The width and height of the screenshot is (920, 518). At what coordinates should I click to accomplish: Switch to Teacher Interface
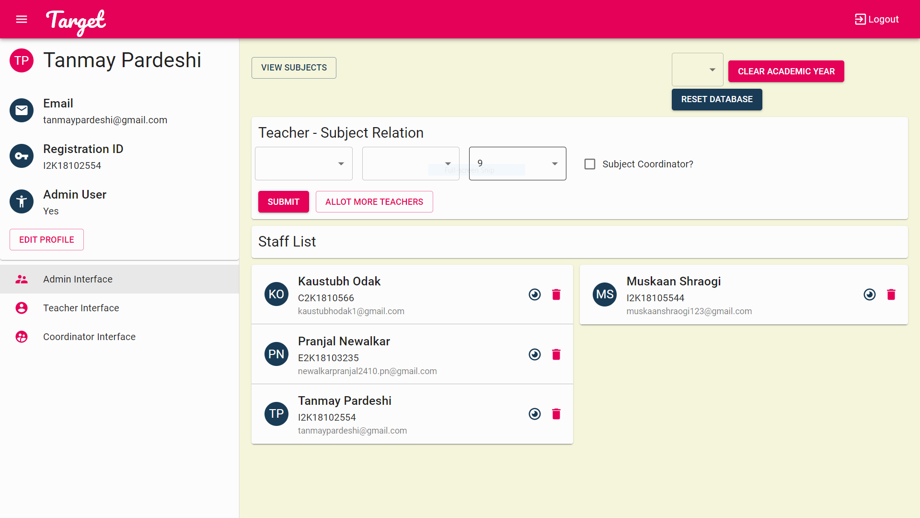(81, 308)
